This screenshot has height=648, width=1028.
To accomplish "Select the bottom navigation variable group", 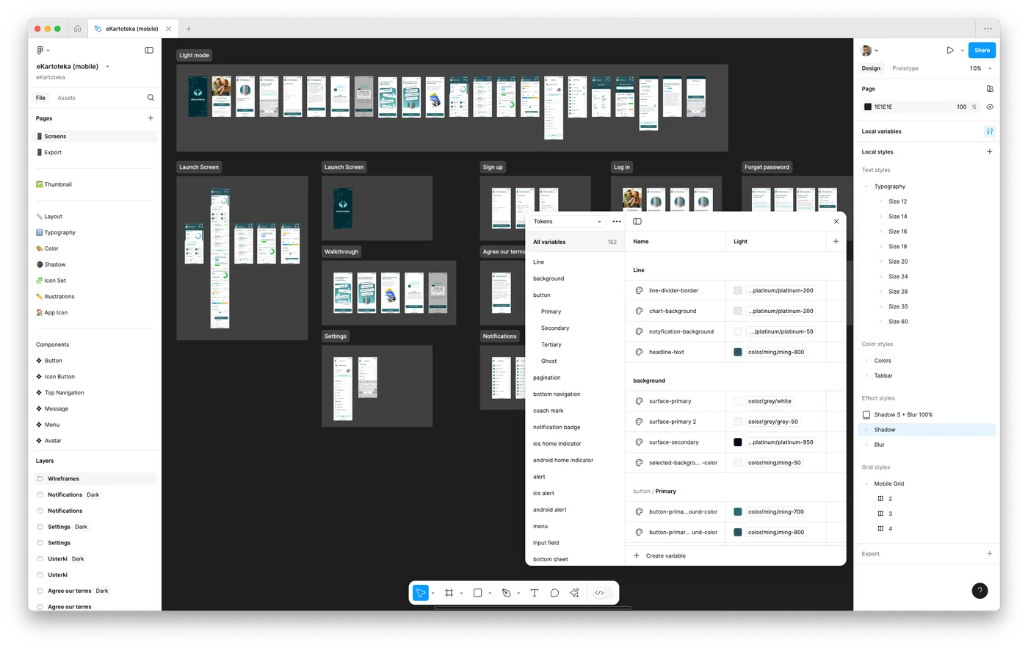I will (x=557, y=395).
